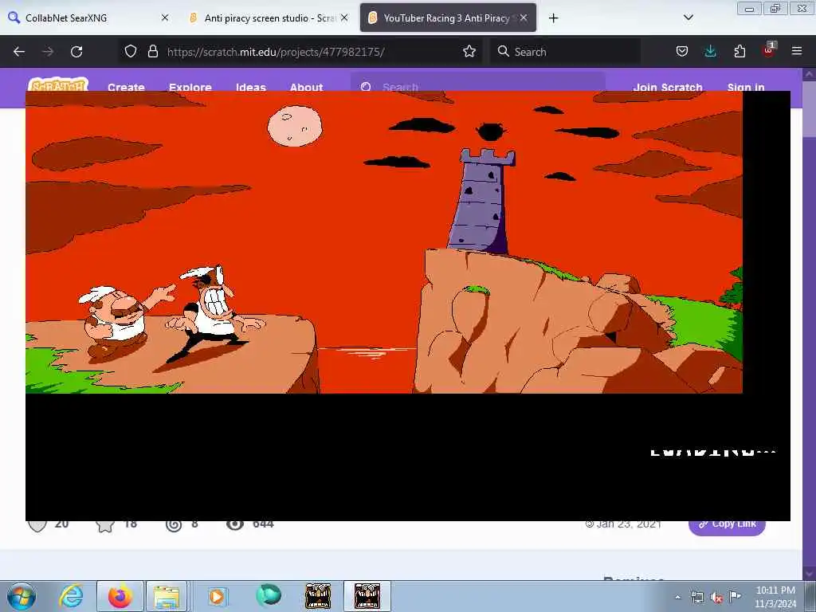Viewport: 816px width, 612px height.
Task: Close the CollabNet SearXNG tab
Action: pos(165,18)
